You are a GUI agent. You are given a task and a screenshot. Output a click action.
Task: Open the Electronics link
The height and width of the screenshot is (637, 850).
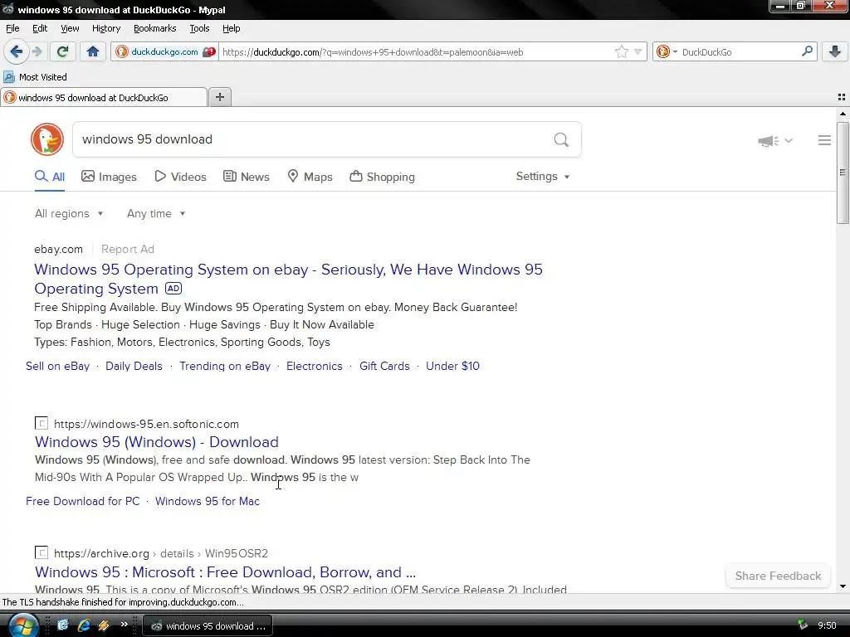click(x=315, y=366)
